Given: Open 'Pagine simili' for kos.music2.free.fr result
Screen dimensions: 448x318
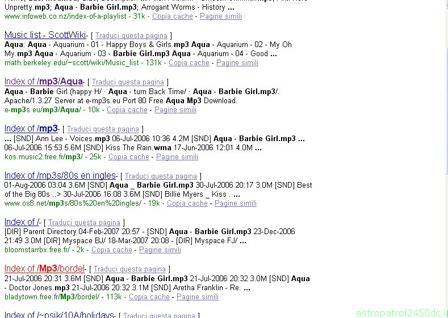Looking at the screenshot, I should (x=177, y=157).
